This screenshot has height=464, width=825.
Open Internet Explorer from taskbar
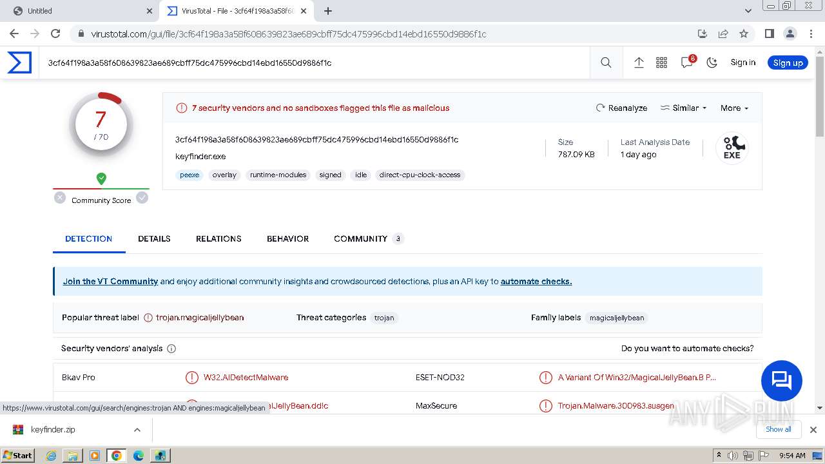52,455
